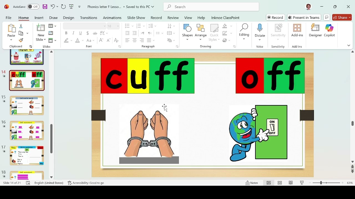355x199 pixels.
Task: Launch Copilot from the ribbon
Action: pos(330,30)
